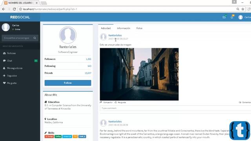
Task: Click the search magnifier in friend search box
Action: [x=35, y=38]
